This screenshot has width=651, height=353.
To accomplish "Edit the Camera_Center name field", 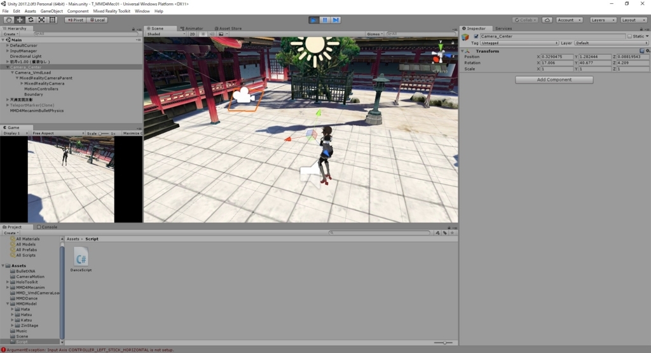I will 552,36.
